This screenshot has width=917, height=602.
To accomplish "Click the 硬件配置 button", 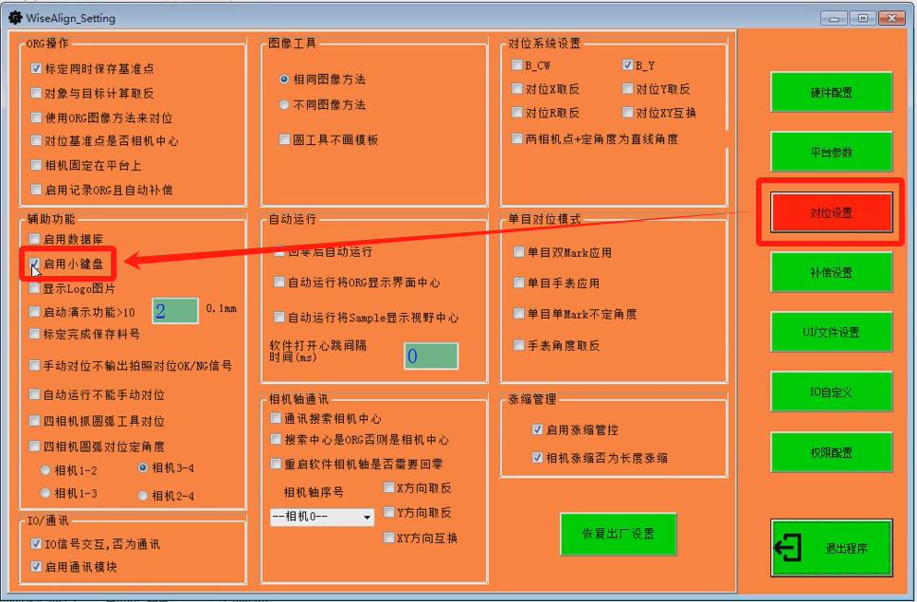I will pyautogui.click(x=831, y=93).
